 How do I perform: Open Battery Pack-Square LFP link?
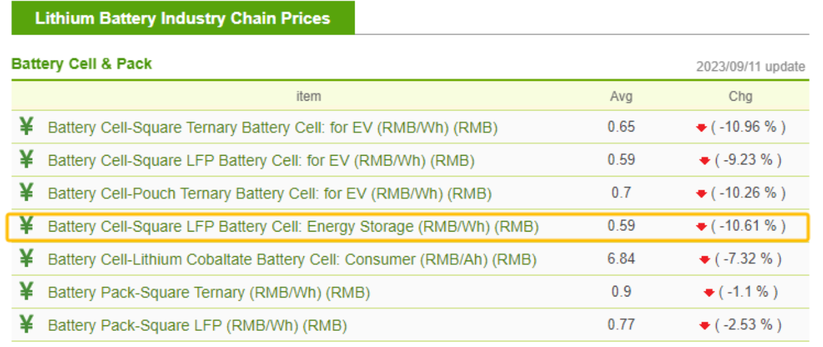(197, 325)
